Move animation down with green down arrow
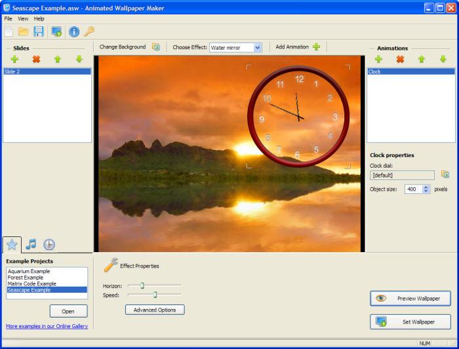Viewport: 459px width, 349px height. pos(443,60)
